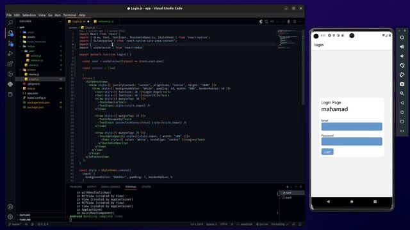The image size is (410, 230).
Task: Open package-lock.json in the explorer
Action: [38, 102]
